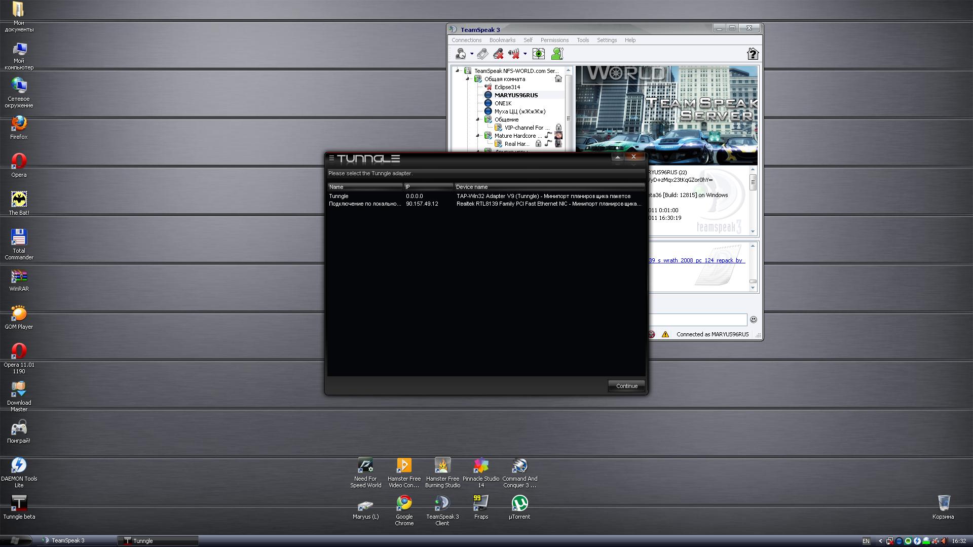973x547 pixels.
Task: Select user Муха ЦЦ in channel tree
Action: coord(520,111)
